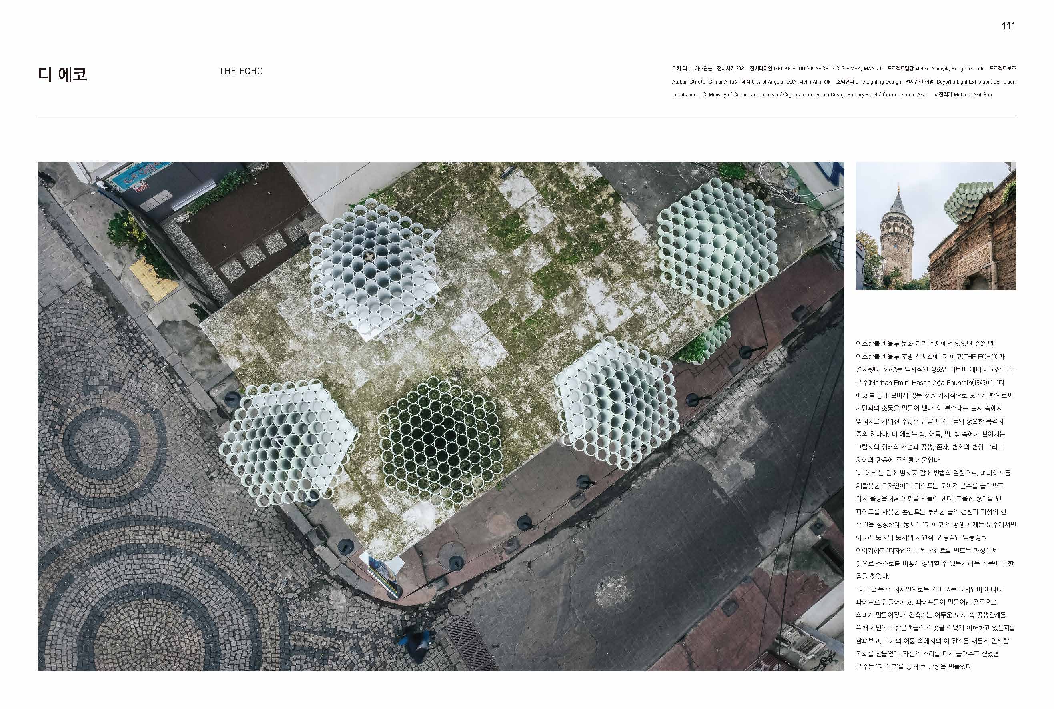Click the bottom-left white pipe cluster

[288, 442]
